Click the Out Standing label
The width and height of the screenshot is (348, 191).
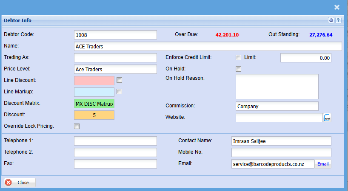284,34
